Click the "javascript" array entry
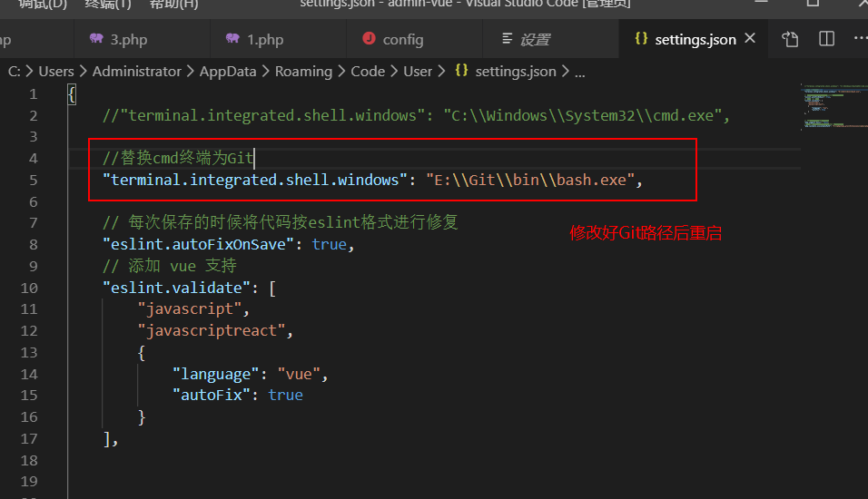The width and height of the screenshot is (868, 499). click(x=190, y=309)
